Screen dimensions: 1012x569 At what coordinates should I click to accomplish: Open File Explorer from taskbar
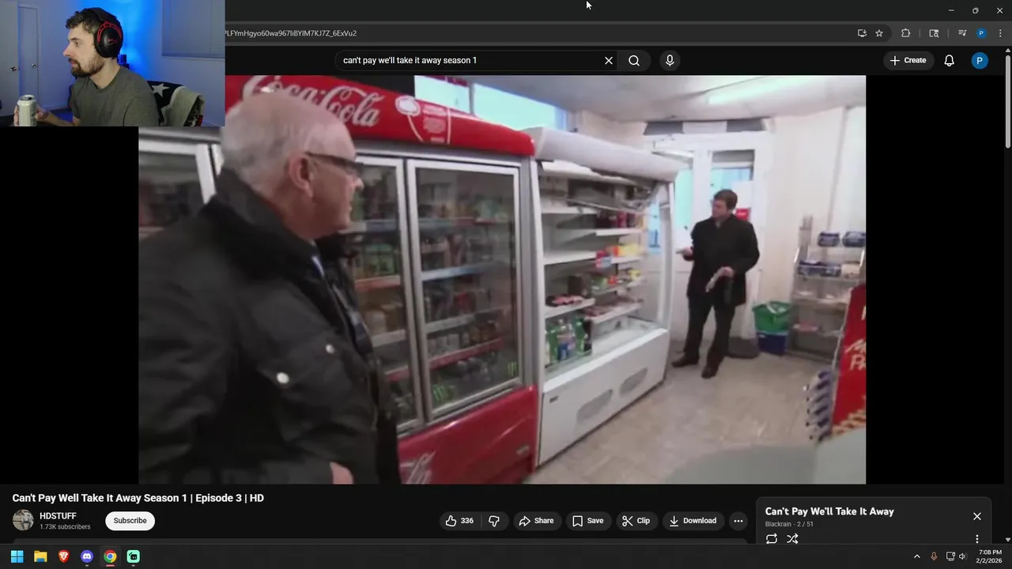(x=40, y=556)
